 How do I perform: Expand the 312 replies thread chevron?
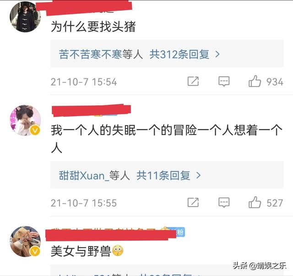coord(217,54)
